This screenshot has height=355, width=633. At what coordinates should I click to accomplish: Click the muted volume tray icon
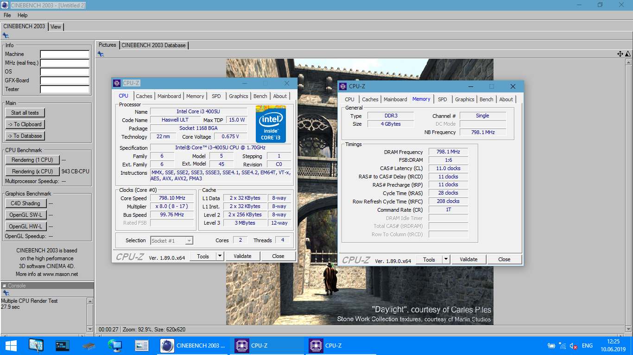tap(574, 346)
